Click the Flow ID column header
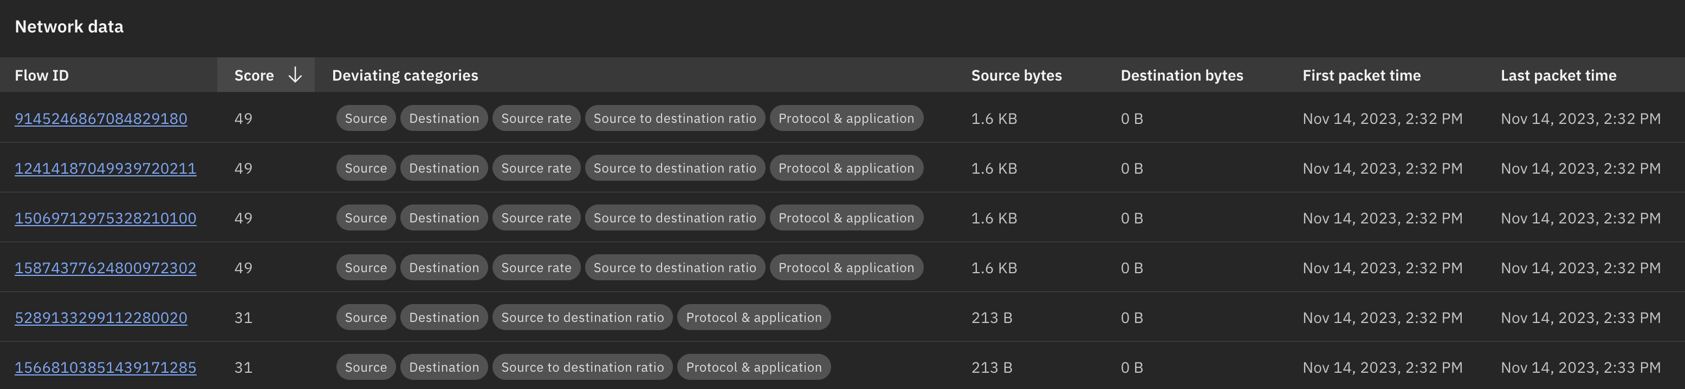The height and width of the screenshot is (389, 1685). pos(42,75)
